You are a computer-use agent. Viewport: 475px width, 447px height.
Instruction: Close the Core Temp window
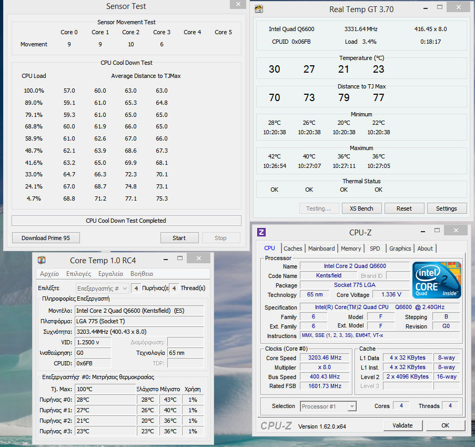click(x=199, y=259)
